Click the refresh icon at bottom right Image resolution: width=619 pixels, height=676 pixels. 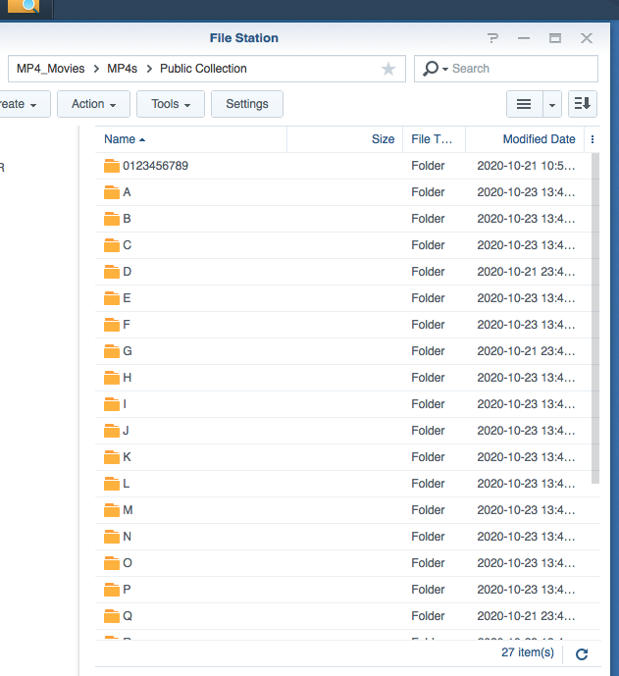click(582, 653)
